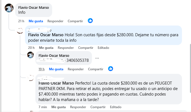This screenshot has width=191, height=112.
Task: Click "Compartir" under the 19 h comment
Action: coord(95,69)
